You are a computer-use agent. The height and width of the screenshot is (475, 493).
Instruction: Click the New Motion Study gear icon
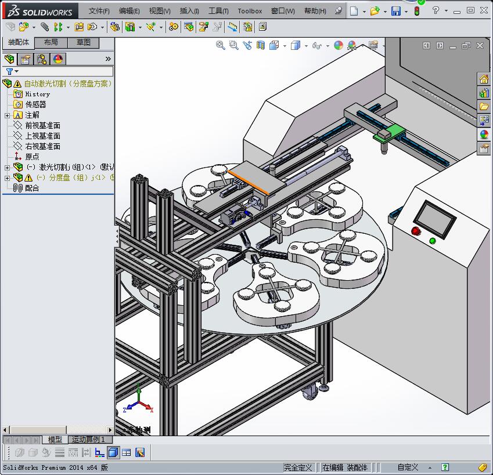tap(173, 27)
